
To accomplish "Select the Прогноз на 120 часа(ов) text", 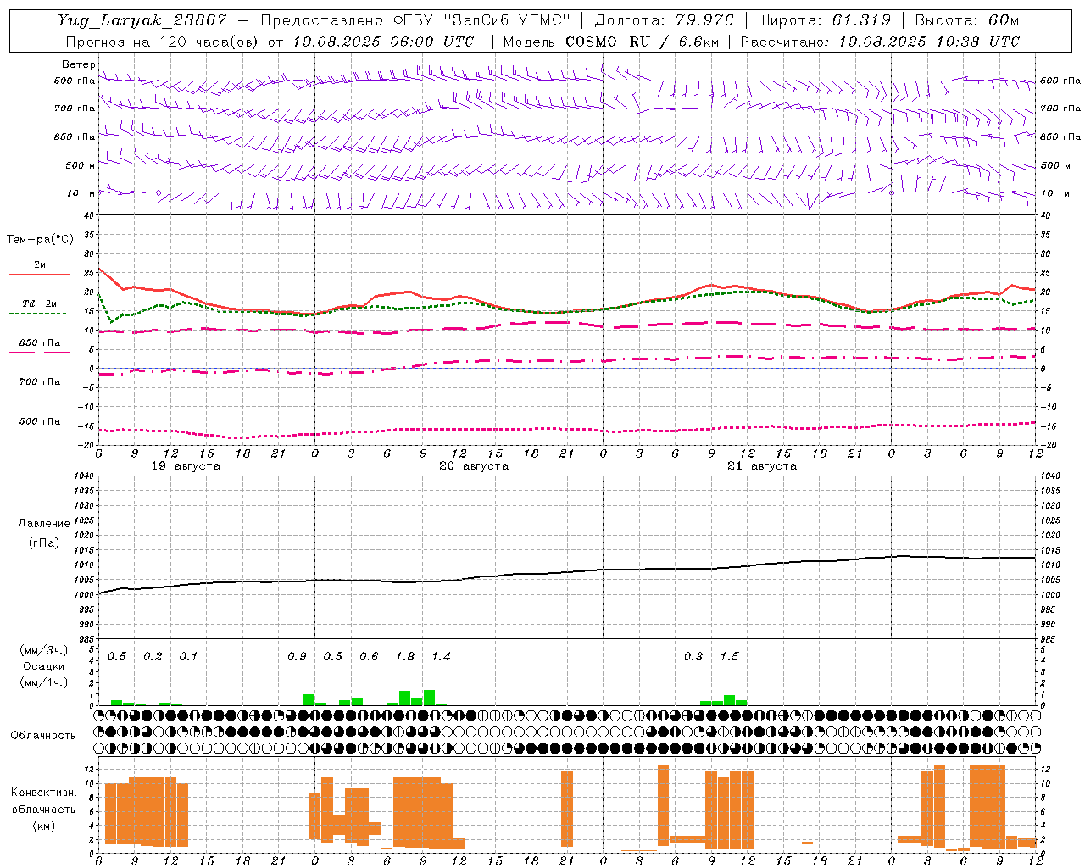I will point(161,42).
